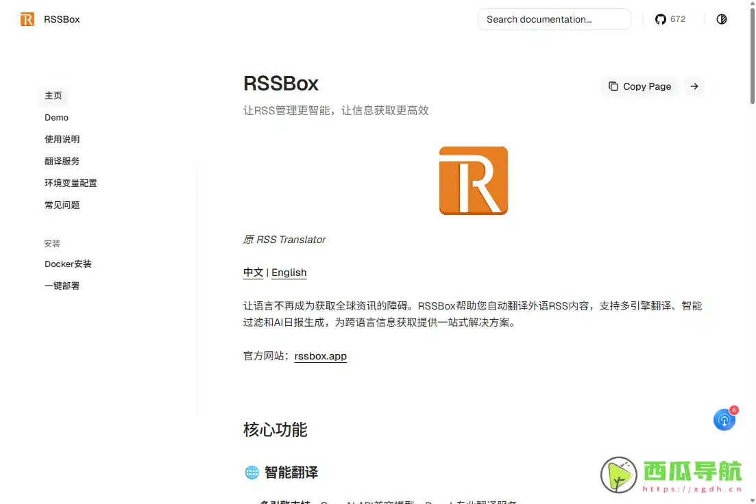The height and width of the screenshot is (504, 756).
Task: Open 使用说明 in the sidebar
Action: (62, 139)
